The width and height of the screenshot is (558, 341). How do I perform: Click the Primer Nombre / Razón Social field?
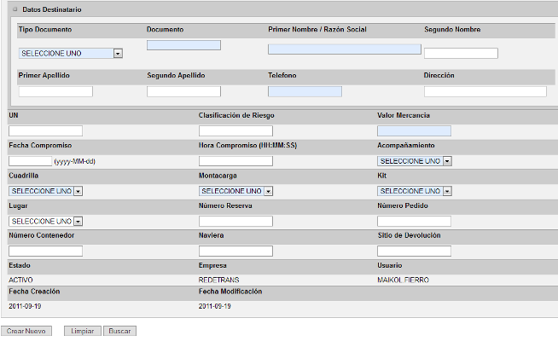click(344, 49)
